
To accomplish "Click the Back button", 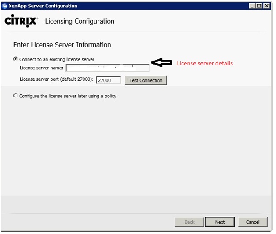I will click(x=189, y=222).
